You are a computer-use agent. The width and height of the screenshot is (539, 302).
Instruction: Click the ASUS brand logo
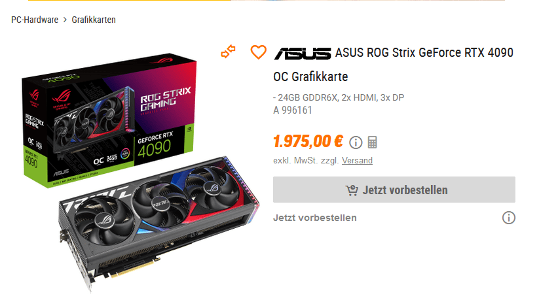[303, 54]
